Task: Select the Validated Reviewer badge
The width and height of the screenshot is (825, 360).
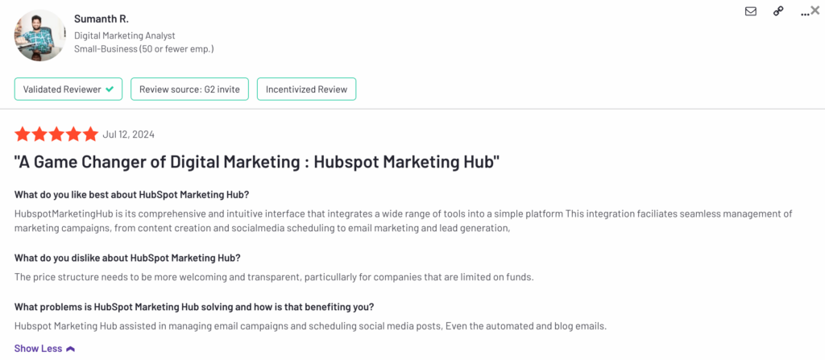Action: pos(68,89)
